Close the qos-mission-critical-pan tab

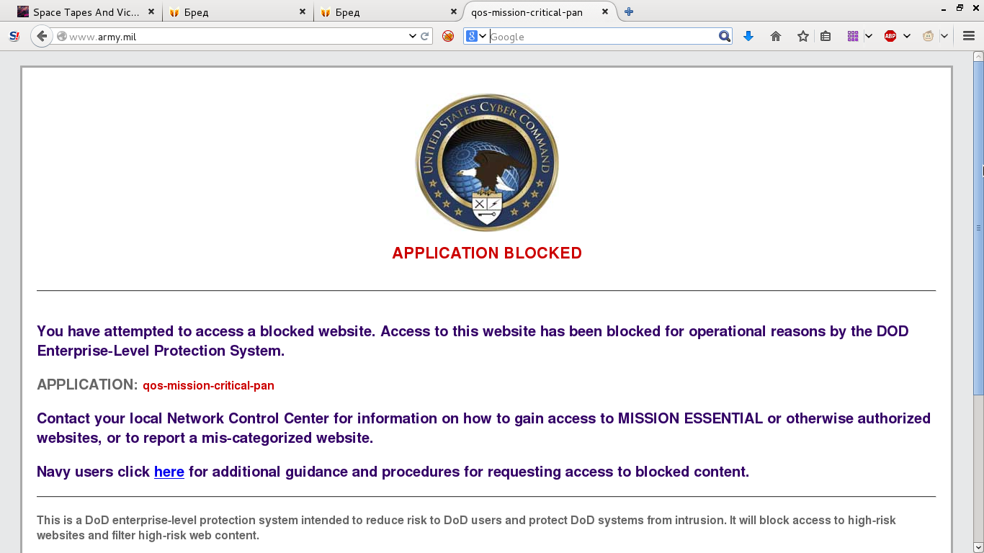[x=605, y=12]
